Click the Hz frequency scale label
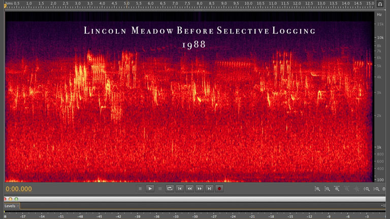Screen dimensions: 390x219 pos(379,15)
